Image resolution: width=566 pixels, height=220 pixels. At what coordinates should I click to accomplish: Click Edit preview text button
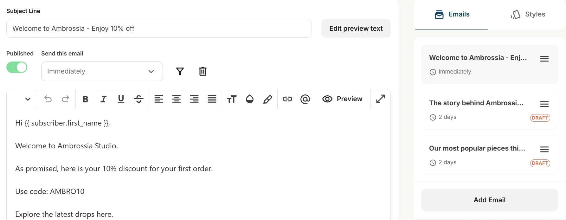pyautogui.click(x=356, y=29)
